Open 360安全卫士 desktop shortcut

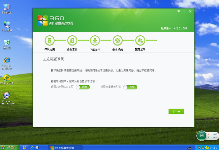7,78
